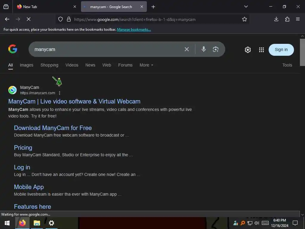
Task: Switch to Images results
Action: tap(27, 65)
